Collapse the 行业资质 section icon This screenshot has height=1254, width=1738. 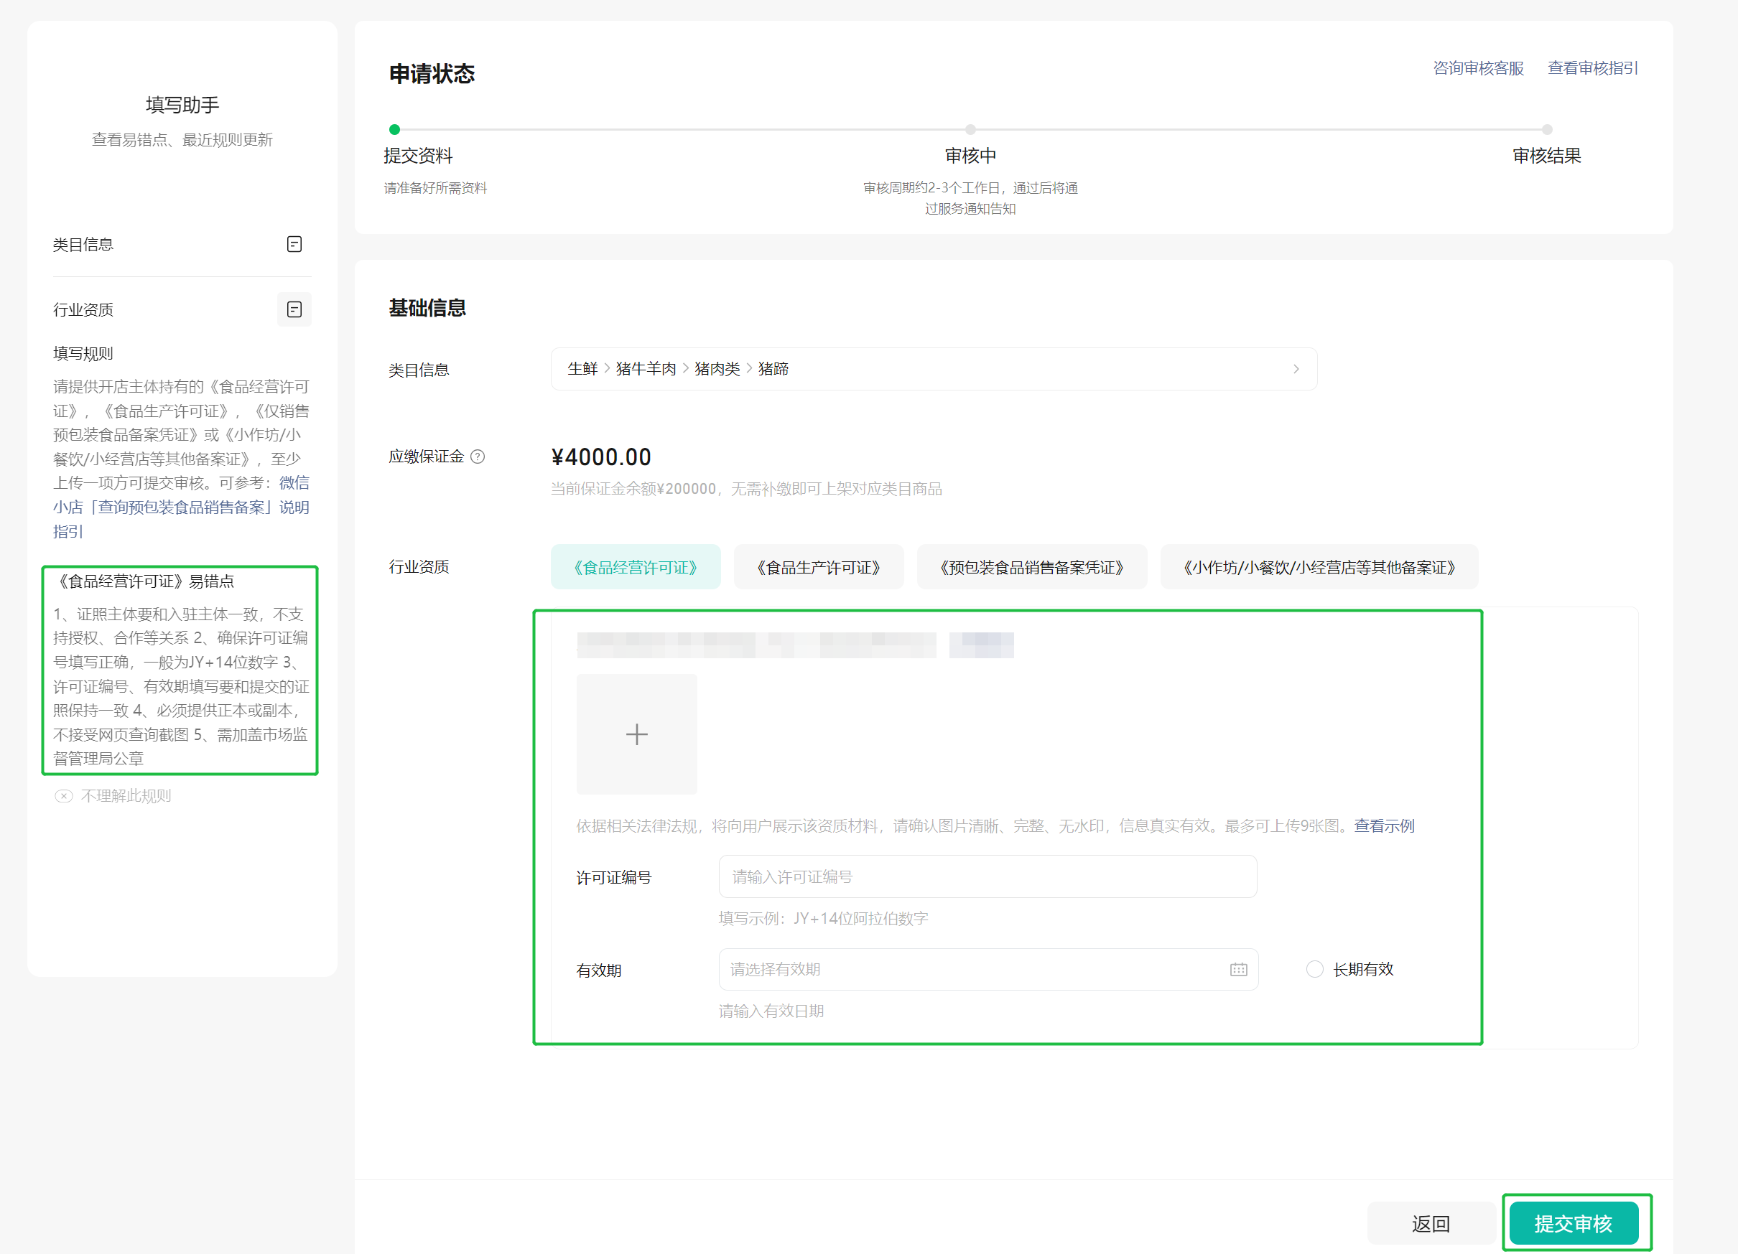[294, 309]
